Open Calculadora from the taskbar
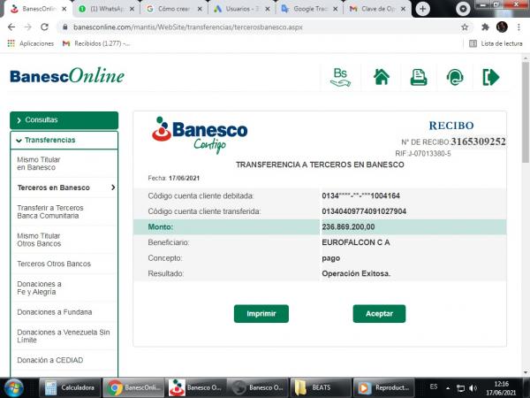The width and height of the screenshot is (530, 398). pyautogui.click(x=71, y=387)
